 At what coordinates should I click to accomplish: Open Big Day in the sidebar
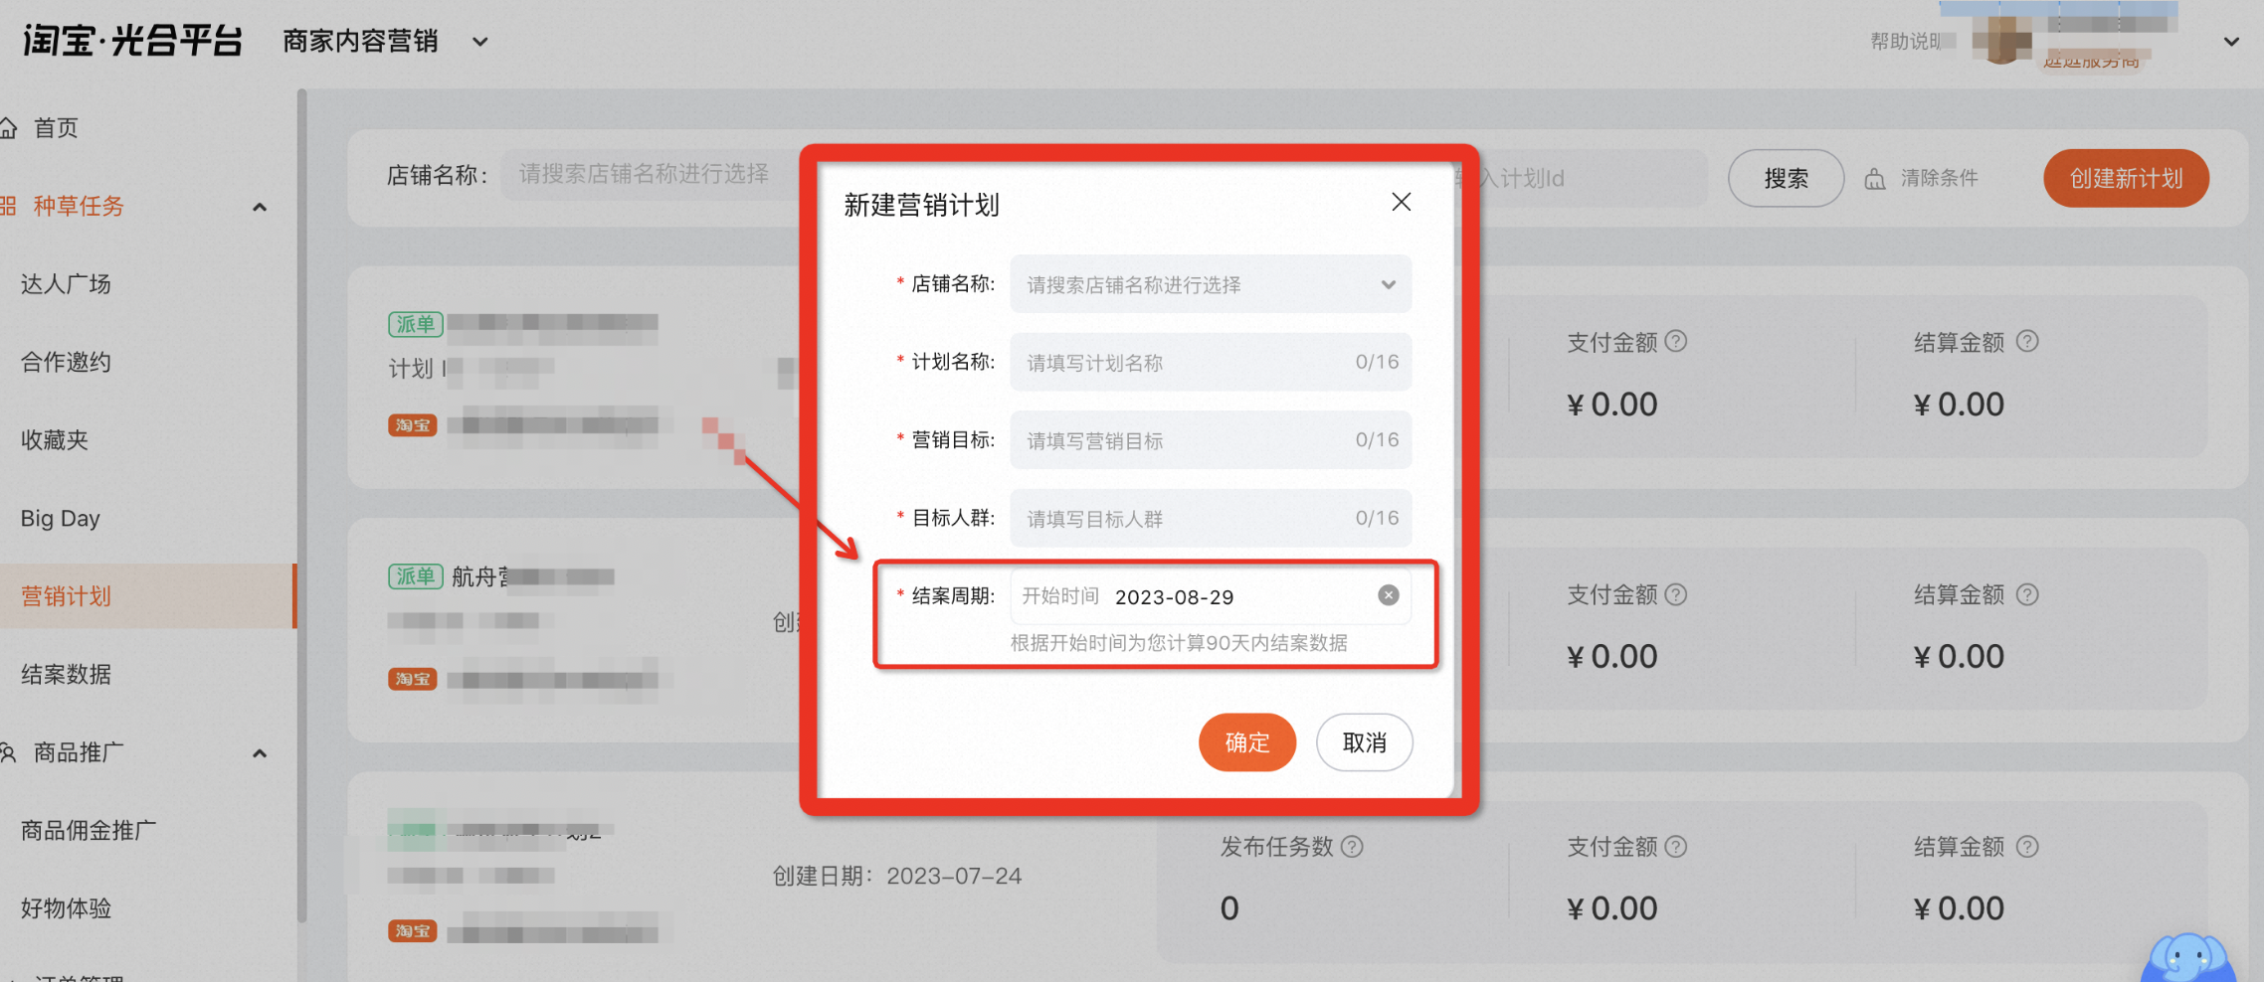point(60,518)
